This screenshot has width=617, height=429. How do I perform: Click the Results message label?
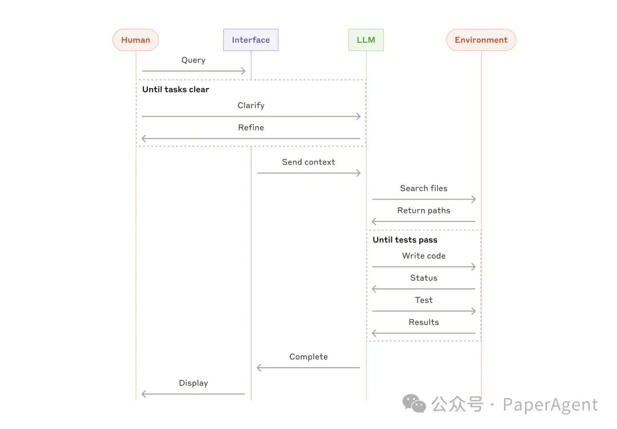pyautogui.click(x=424, y=322)
